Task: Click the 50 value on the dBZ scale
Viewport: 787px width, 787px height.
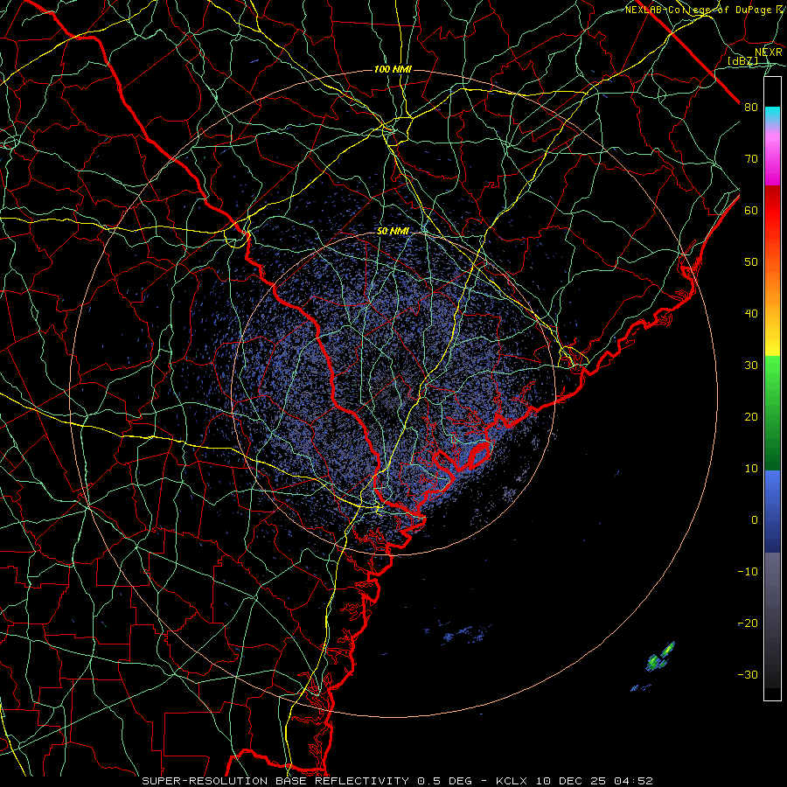Action: [751, 262]
